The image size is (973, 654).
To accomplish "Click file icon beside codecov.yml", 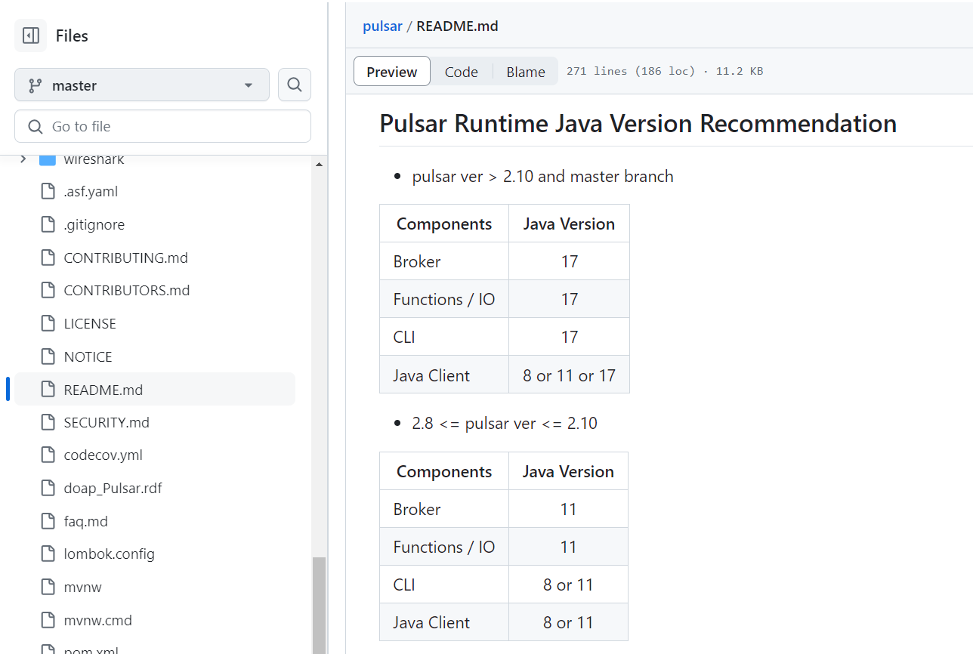I will click(48, 455).
